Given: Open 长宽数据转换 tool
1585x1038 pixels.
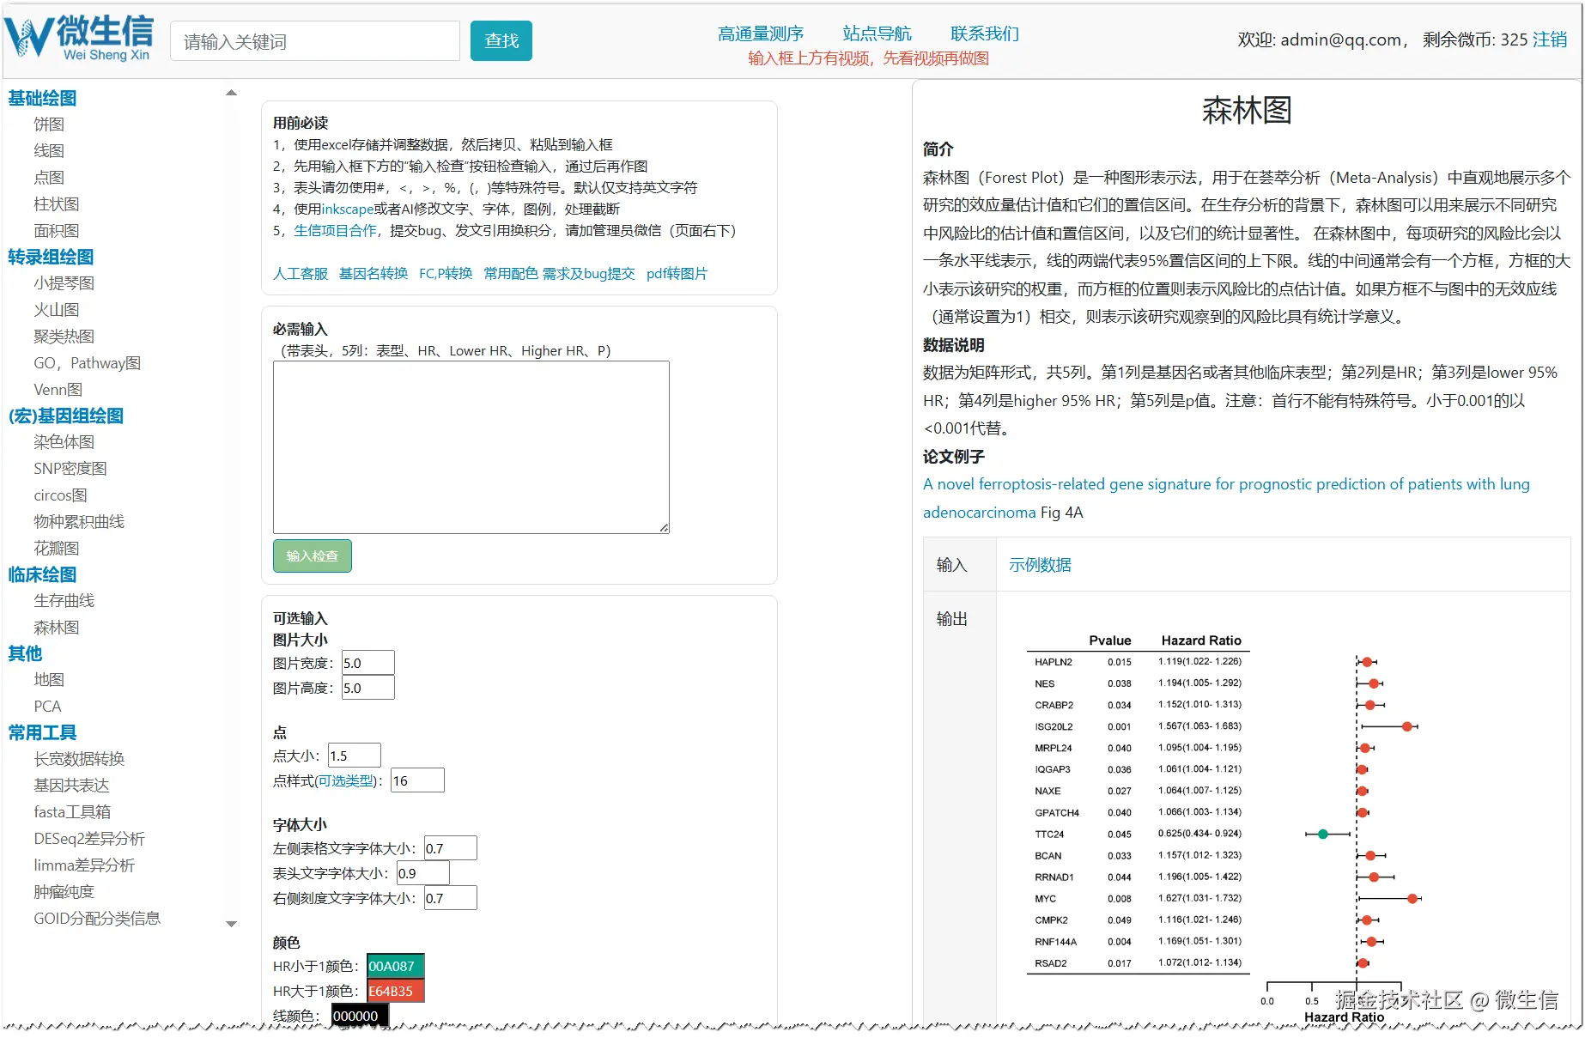Looking at the screenshot, I should (79, 759).
